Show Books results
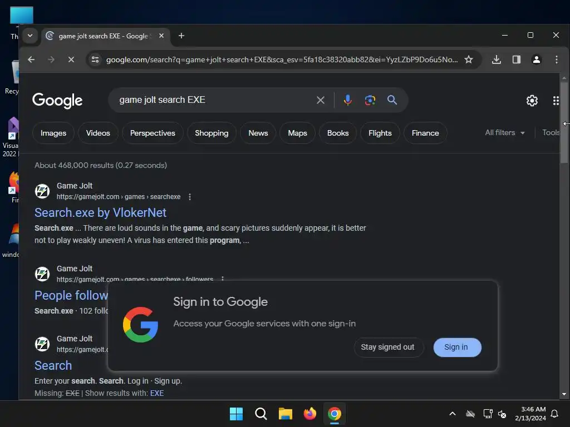The width and height of the screenshot is (570, 427). point(338,133)
